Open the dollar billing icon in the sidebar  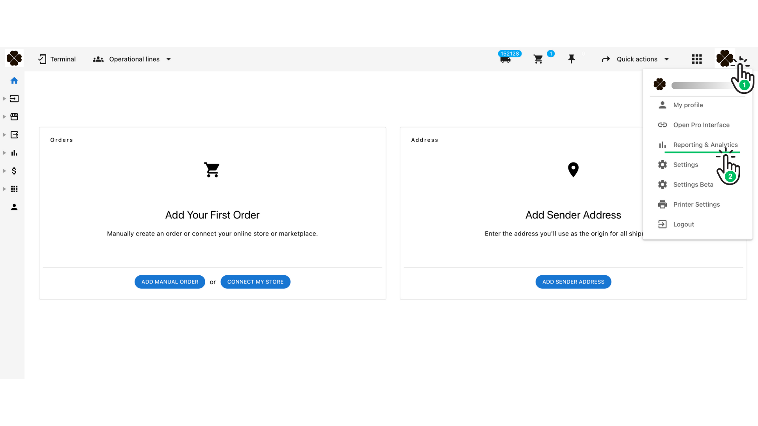point(14,171)
